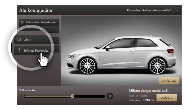Viewport: 185px width, 109px height.
Task: Click the gold wheel size slider handle
Action: click(72, 96)
